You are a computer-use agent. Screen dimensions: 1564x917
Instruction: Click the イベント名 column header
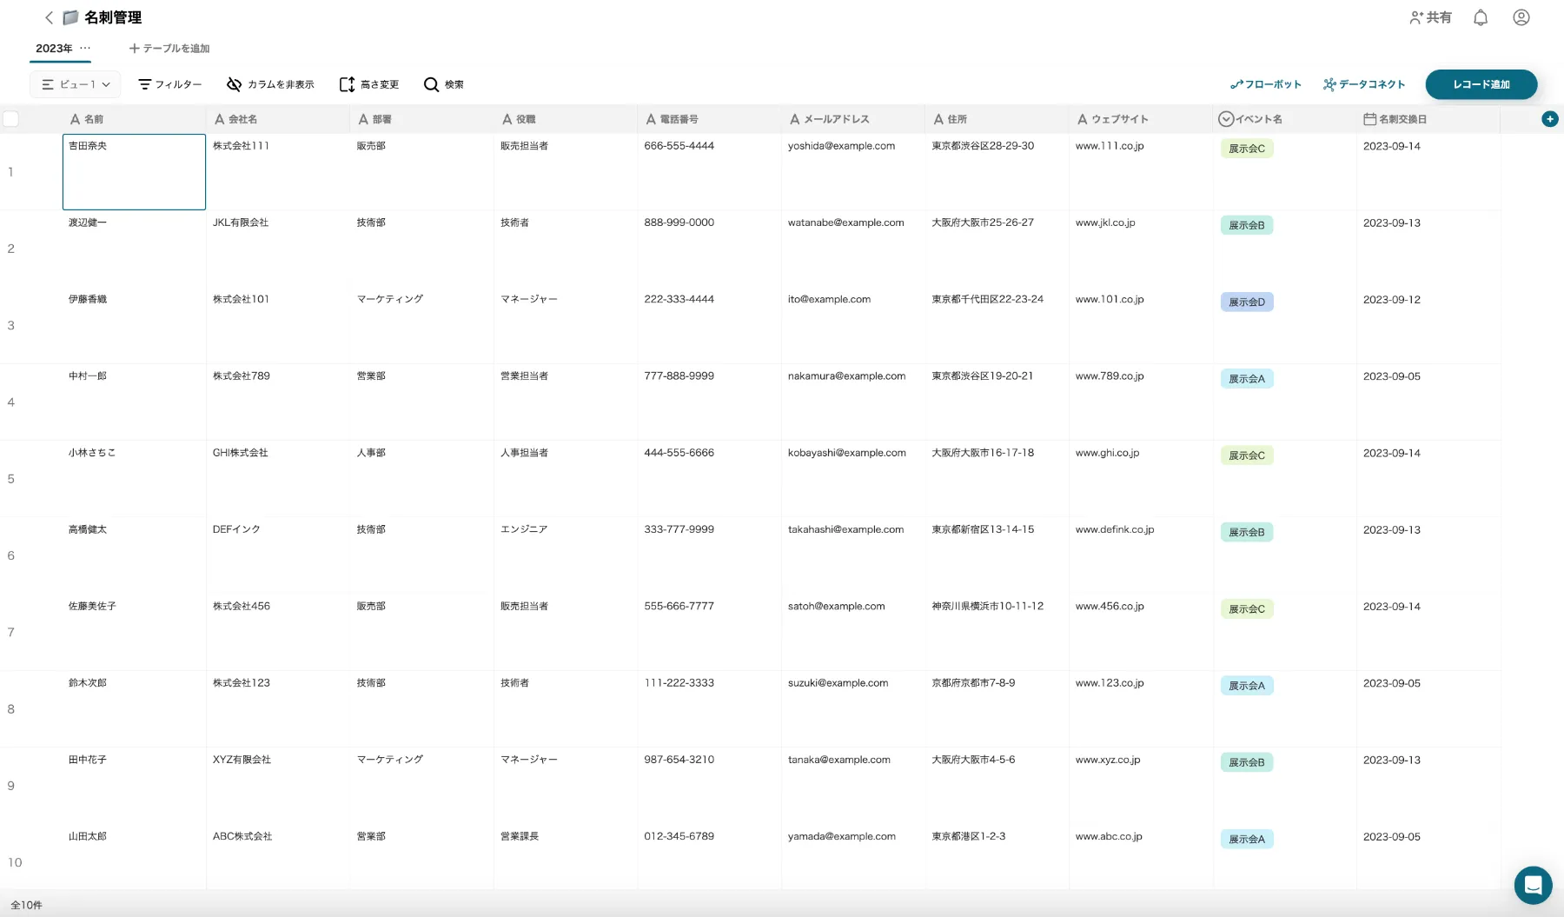coord(1285,119)
